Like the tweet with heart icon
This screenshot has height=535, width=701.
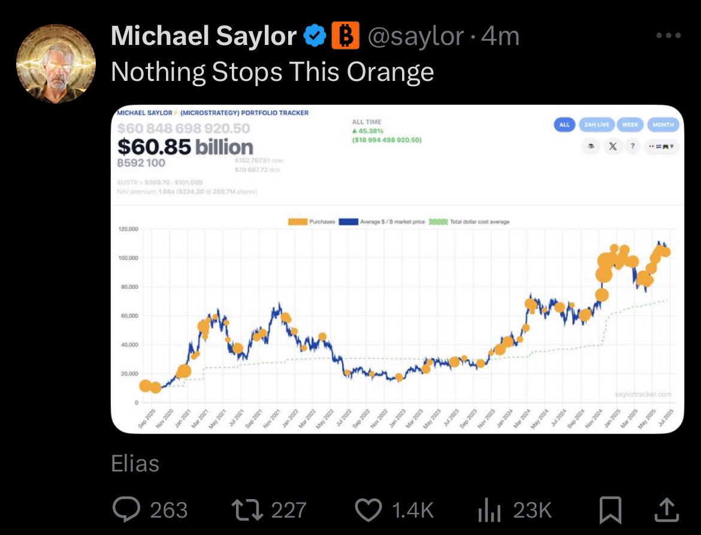click(x=368, y=510)
